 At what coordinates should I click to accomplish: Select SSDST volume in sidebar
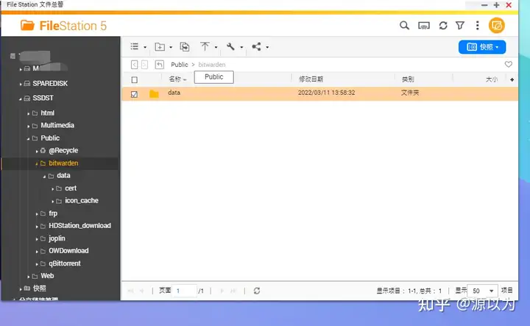pyautogui.click(x=43, y=98)
